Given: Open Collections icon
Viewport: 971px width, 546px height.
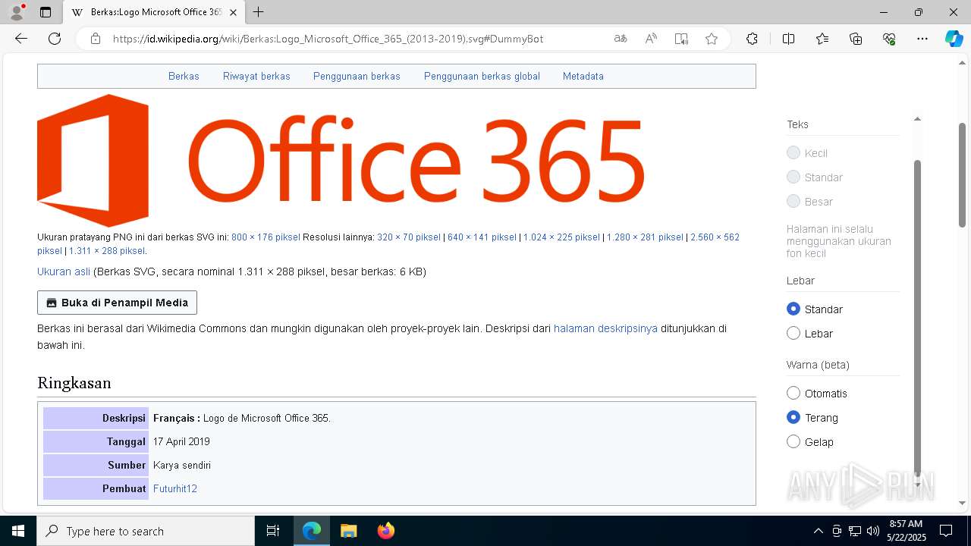Looking at the screenshot, I should pos(856,39).
